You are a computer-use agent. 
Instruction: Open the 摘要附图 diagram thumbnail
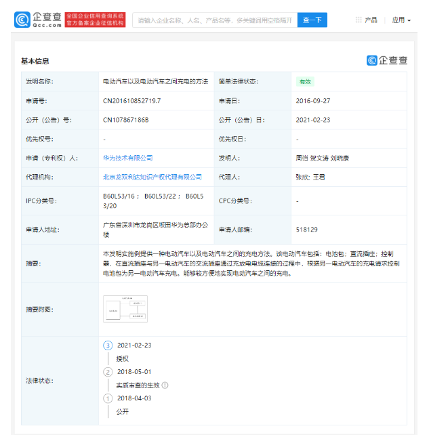coord(125,309)
